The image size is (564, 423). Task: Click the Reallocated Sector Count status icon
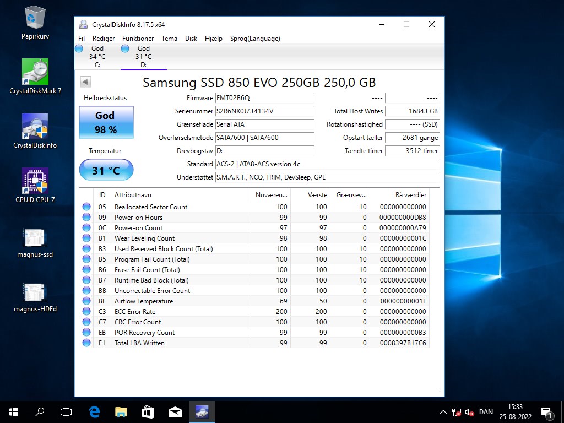click(86, 207)
